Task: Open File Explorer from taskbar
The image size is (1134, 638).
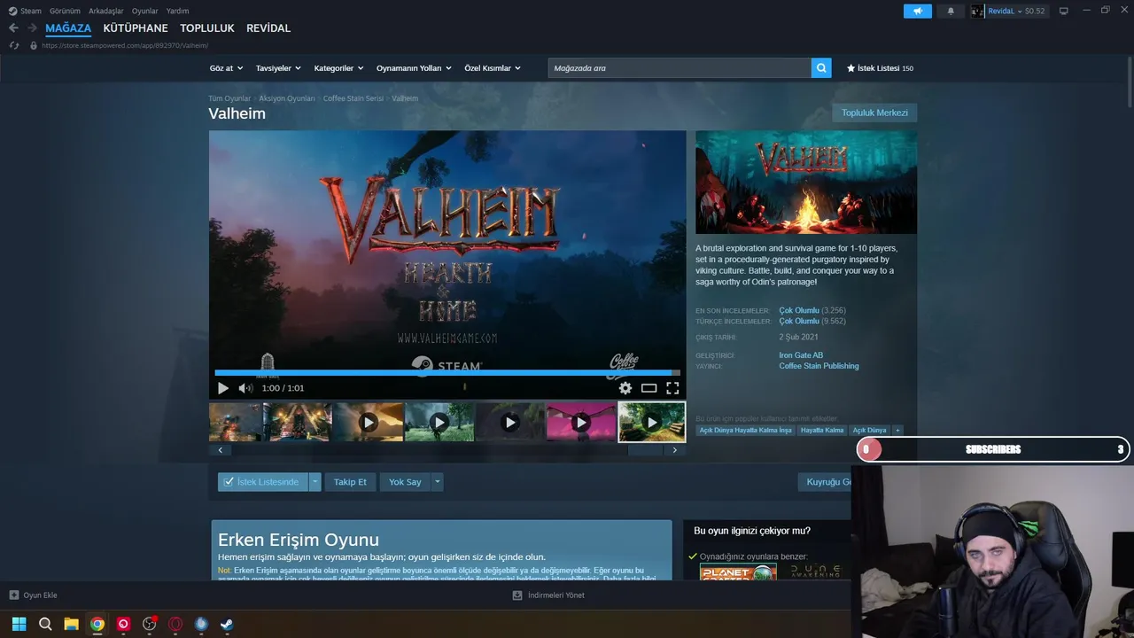Action: [71, 624]
